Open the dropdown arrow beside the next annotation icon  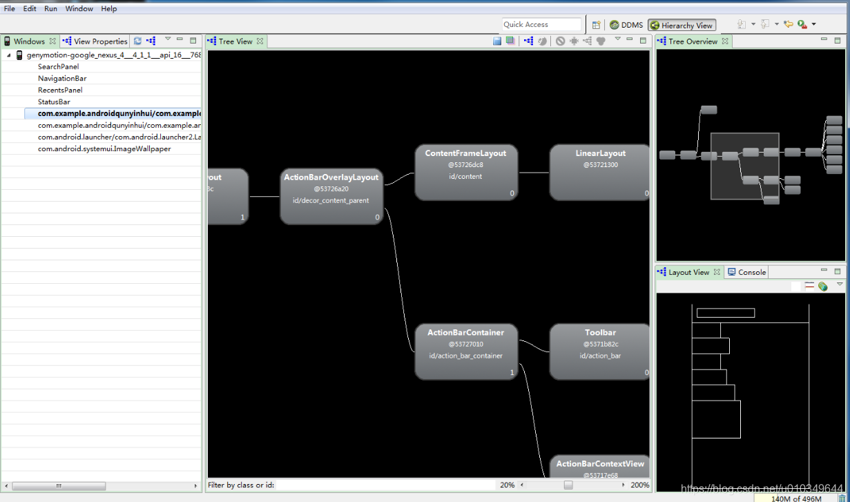(x=753, y=24)
